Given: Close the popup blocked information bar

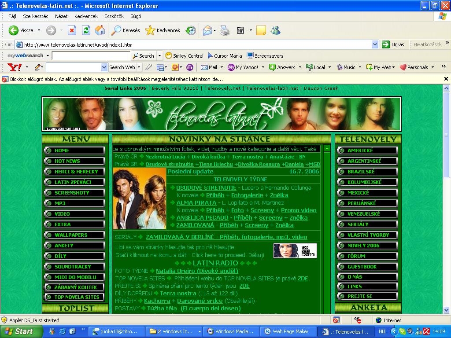Looking at the screenshot, I should click(x=446, y=79).
